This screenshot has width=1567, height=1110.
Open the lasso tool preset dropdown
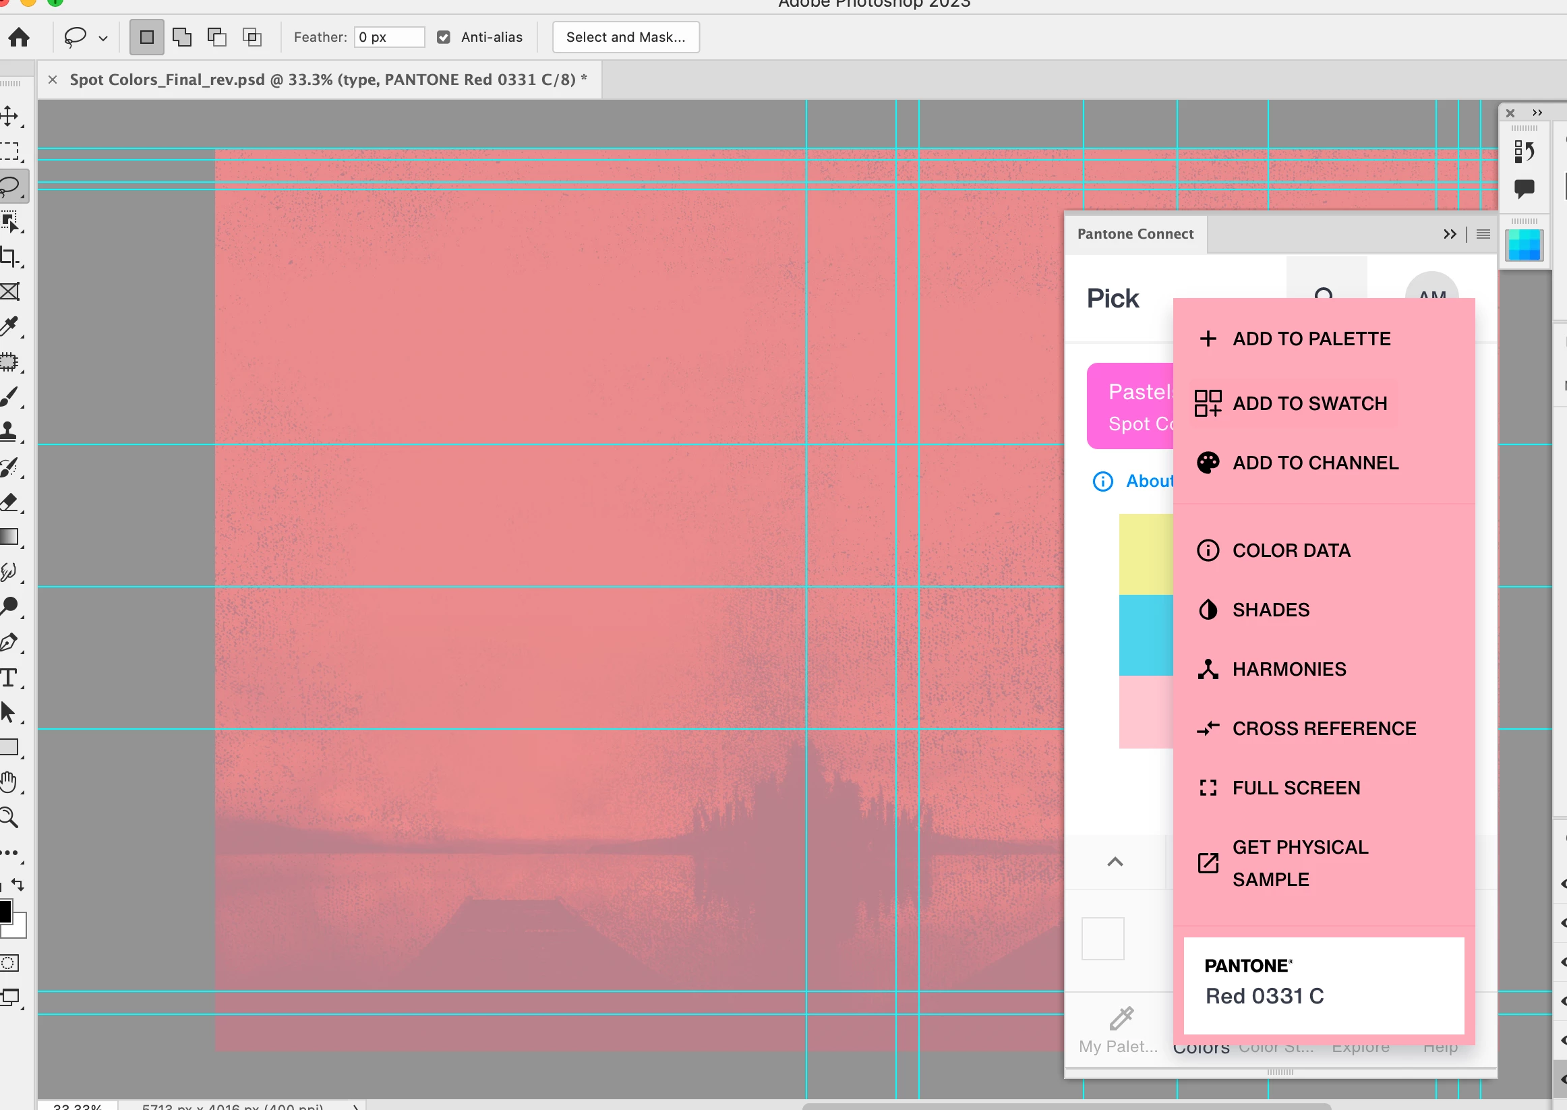coord(103,38)
